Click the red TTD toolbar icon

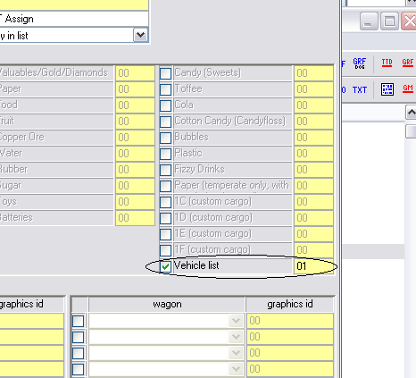pos(387,63)
